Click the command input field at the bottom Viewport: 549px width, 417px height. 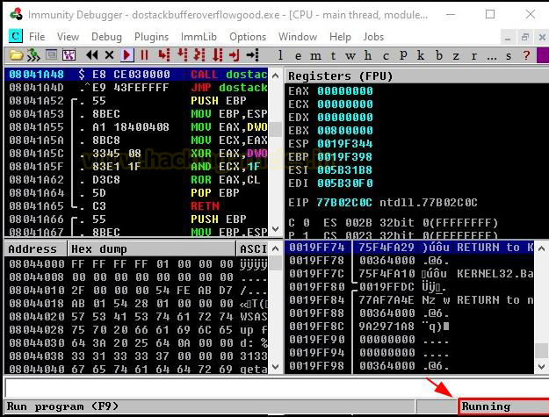point(277,388)
